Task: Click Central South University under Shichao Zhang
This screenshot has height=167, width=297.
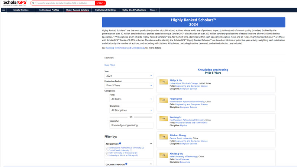Action: point(181,138)
